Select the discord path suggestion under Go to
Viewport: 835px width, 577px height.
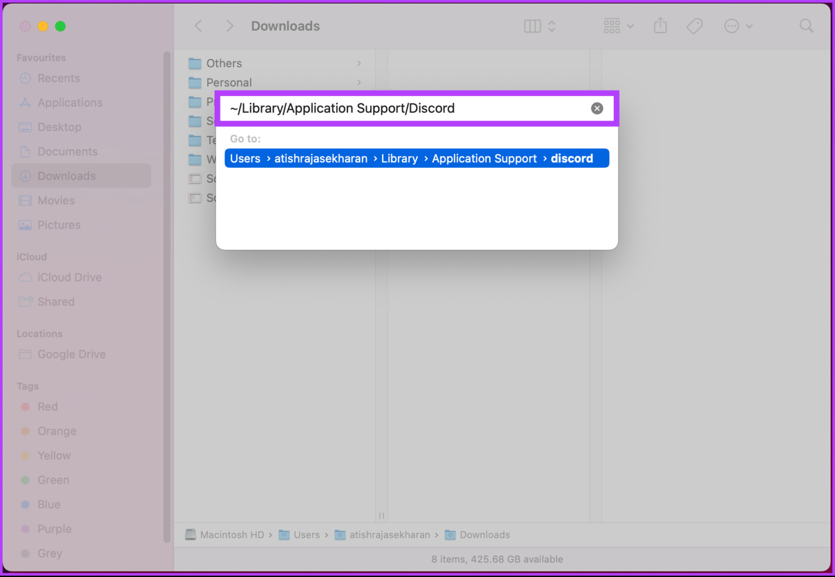pyautogui.click(x=416, y=158)
